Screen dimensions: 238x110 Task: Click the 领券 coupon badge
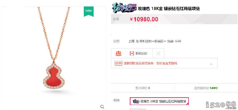(118, 63)
